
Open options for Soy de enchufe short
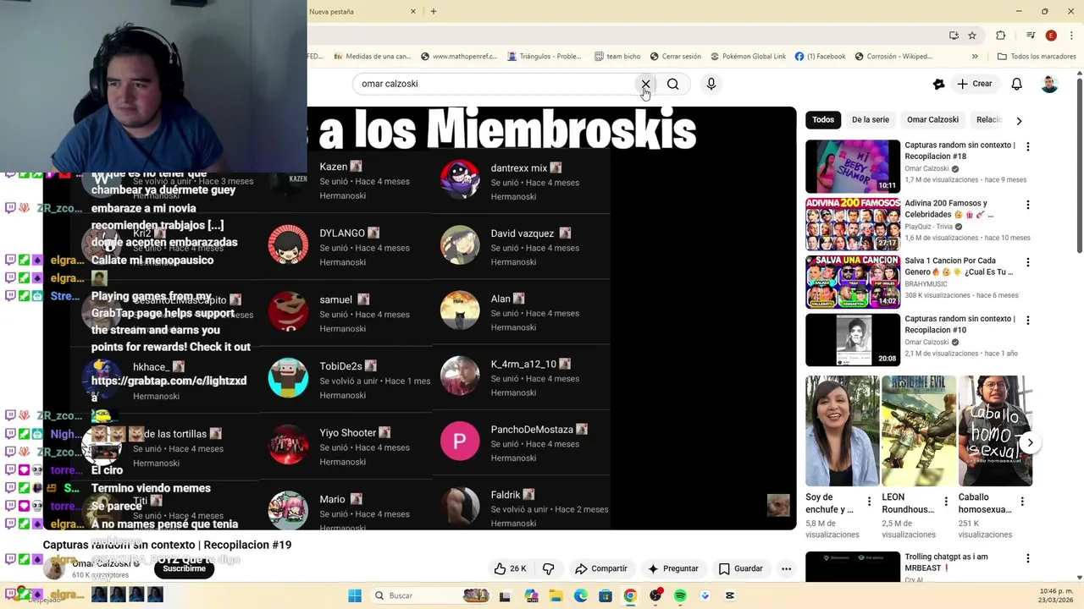(869, 502)
